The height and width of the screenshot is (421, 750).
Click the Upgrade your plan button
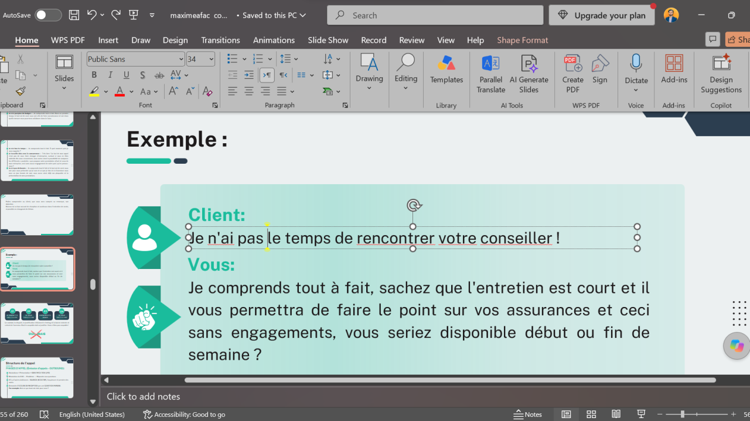point(602,15)
